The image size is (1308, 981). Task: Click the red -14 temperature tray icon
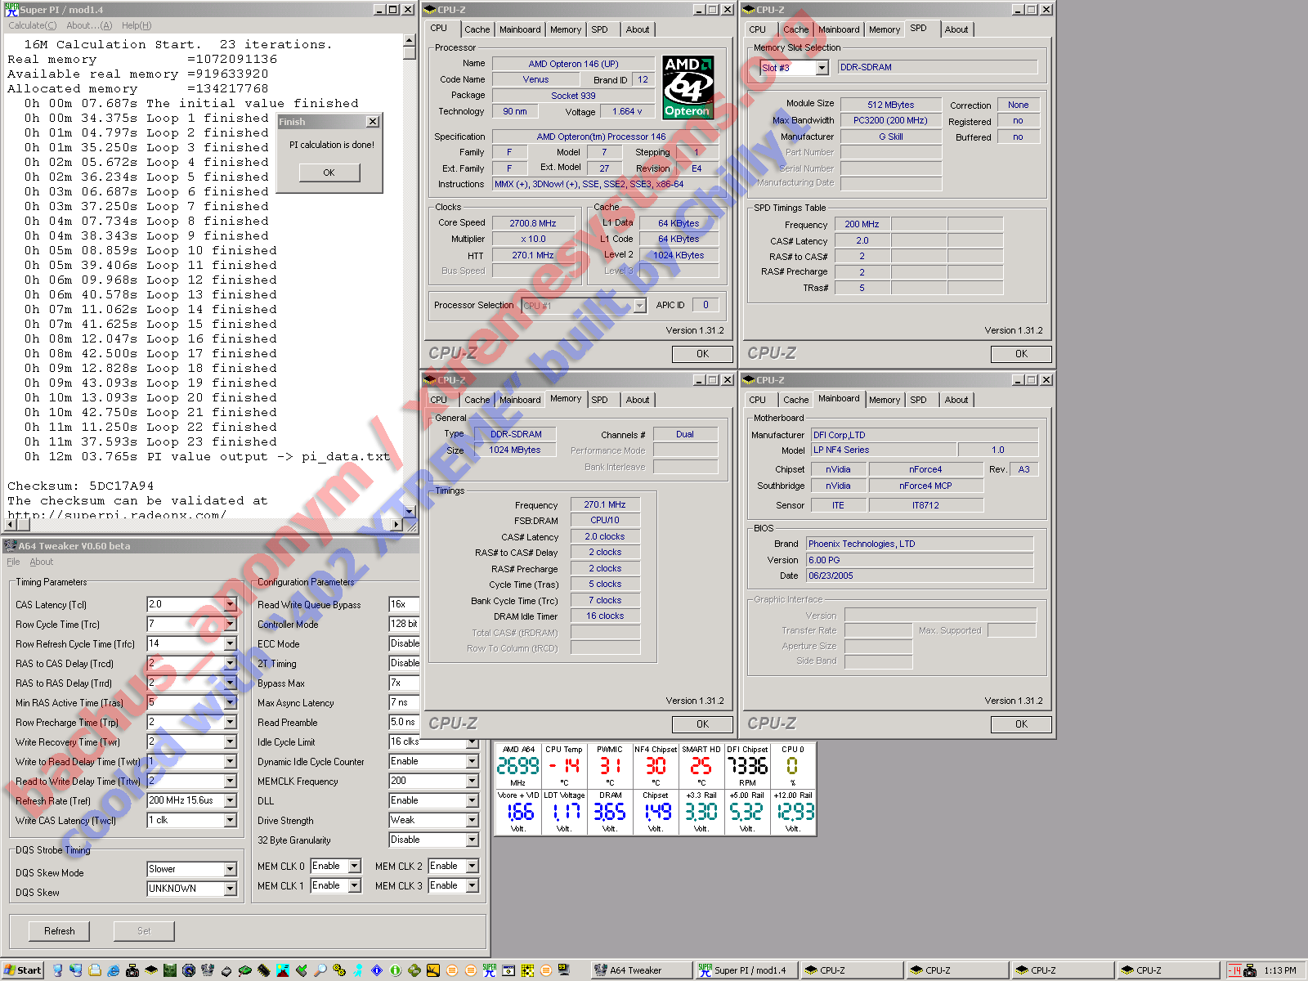point(1235,970)
